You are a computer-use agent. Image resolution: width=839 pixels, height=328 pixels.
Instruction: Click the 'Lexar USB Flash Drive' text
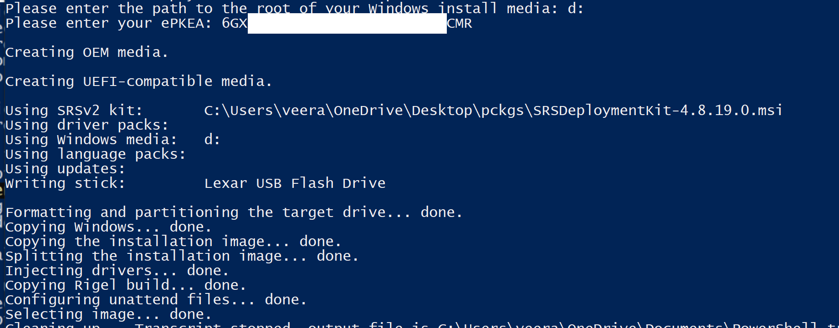pyautogui.click(x=295, y=183)
